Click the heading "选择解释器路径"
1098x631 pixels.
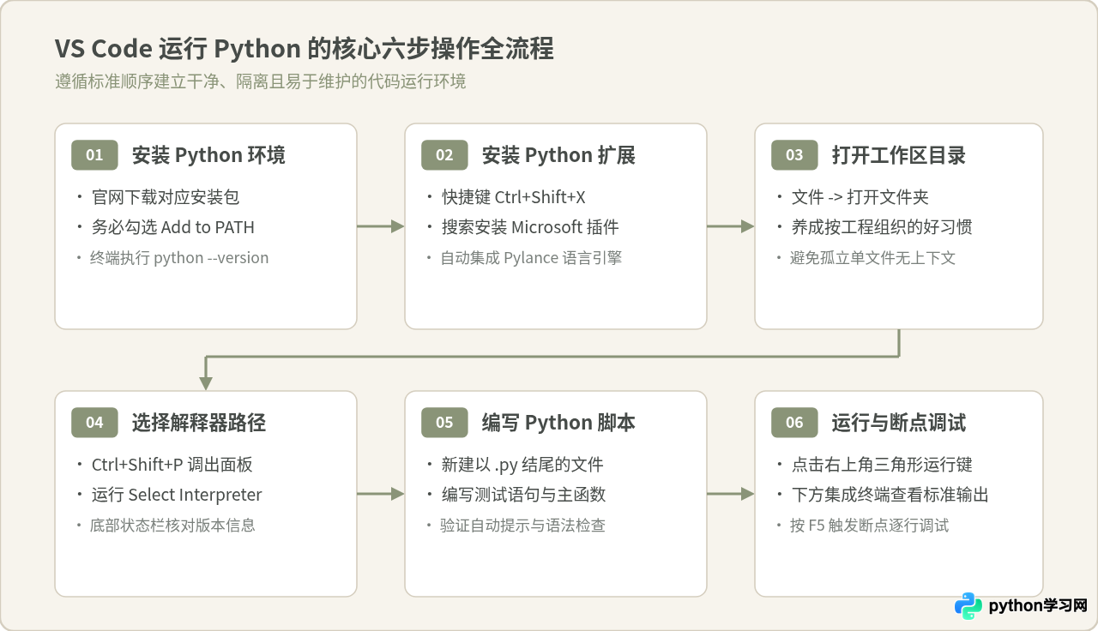(x=199, y=423)
